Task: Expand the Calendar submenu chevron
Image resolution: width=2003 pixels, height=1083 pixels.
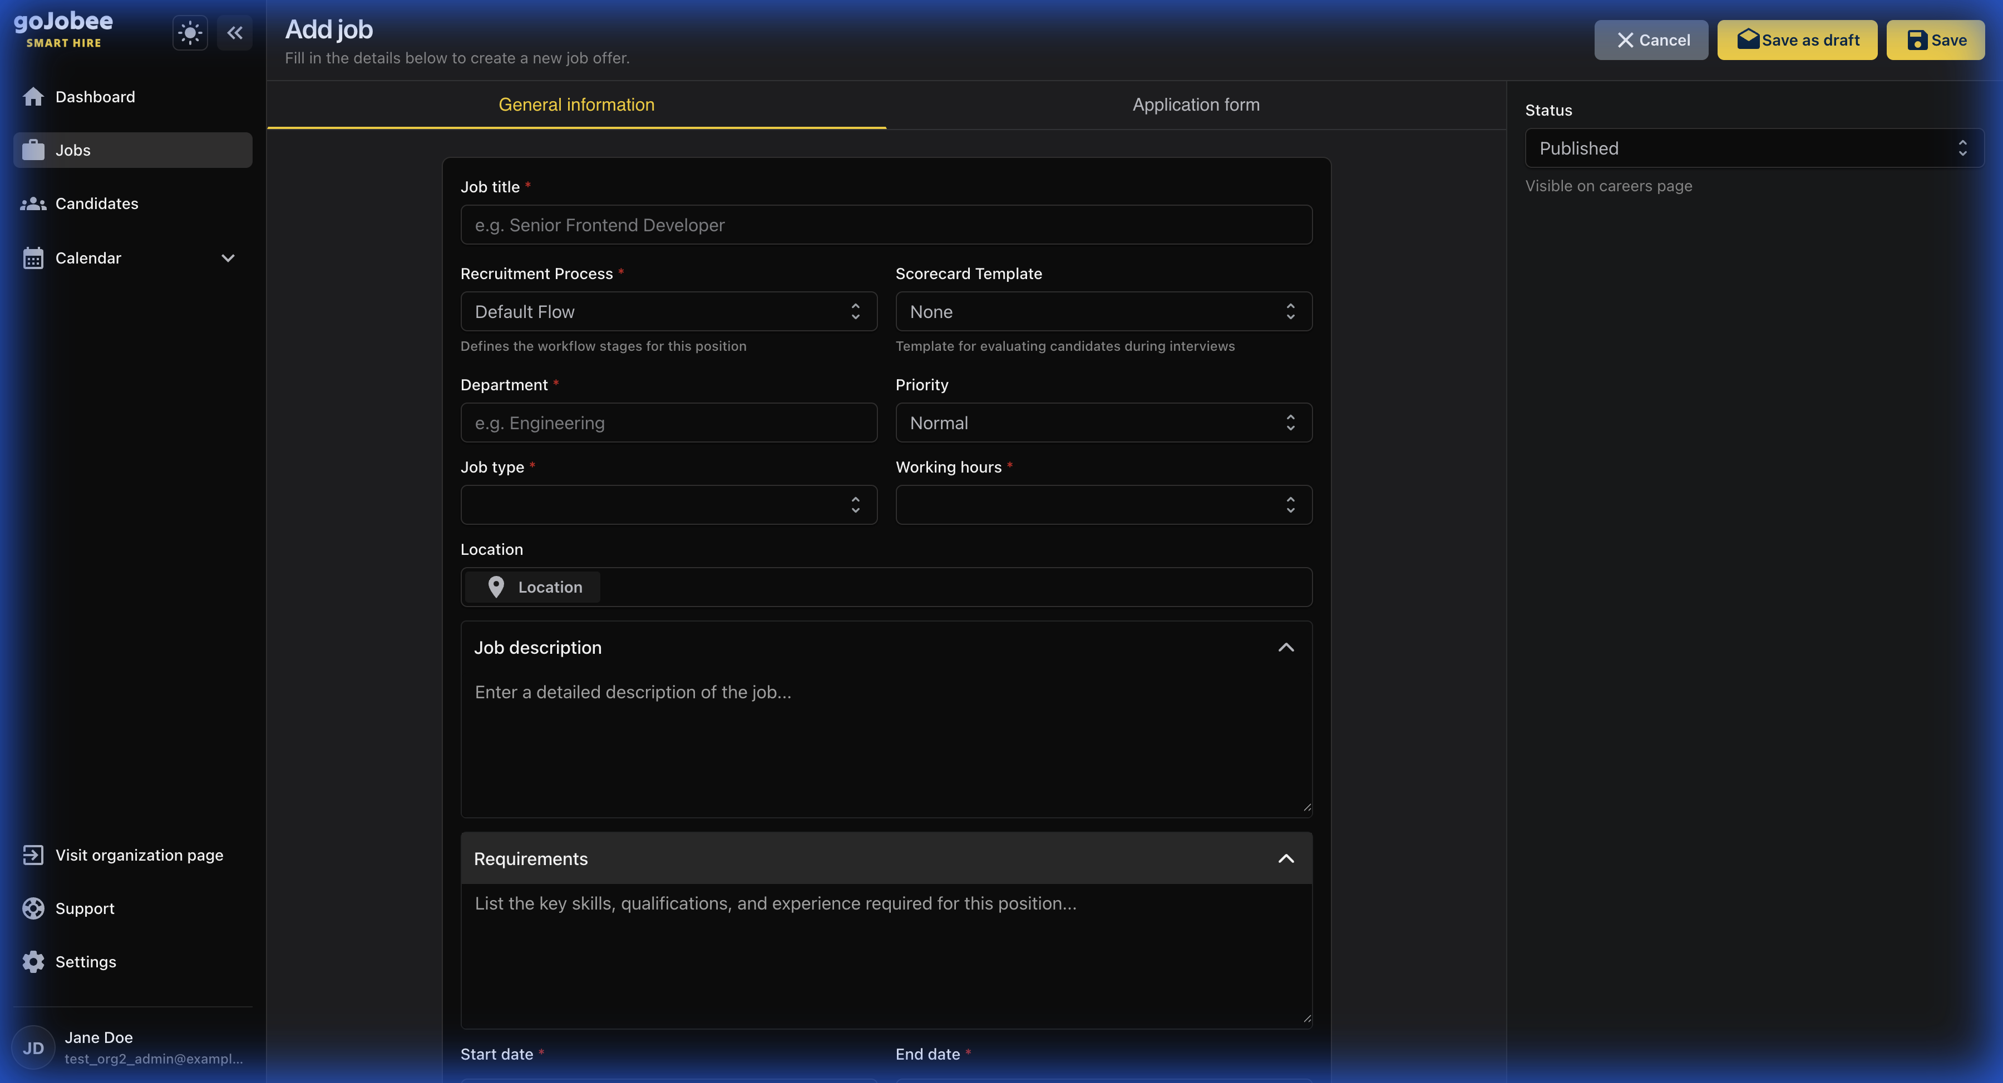Action: [x=228, y=258]
